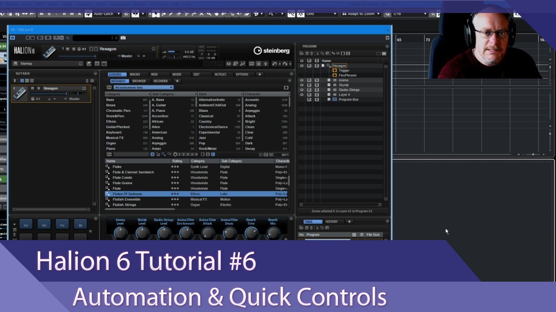
Task: Click the Reverb Time quick control knob
Action: (x=251, y=233)
